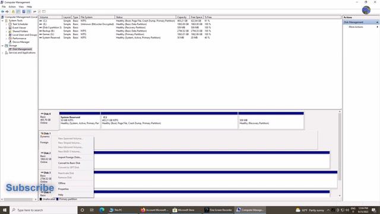Expand the Event Viewer node arrow
Screen dimensions: 380x214
point(7,28)
